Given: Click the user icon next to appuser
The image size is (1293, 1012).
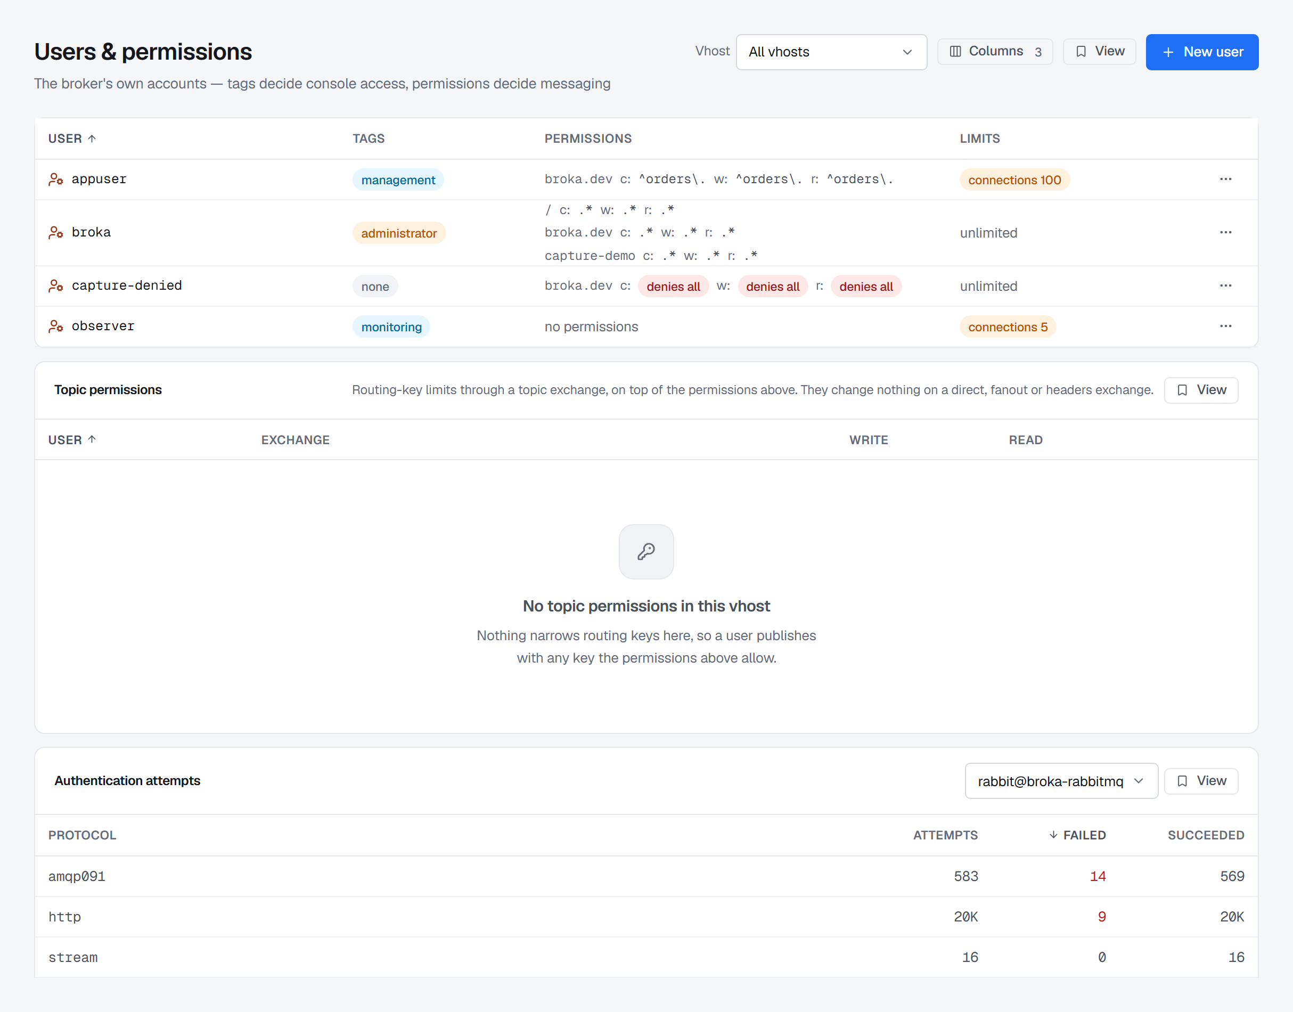Looking at the screenshot, I should [x=56, y=179].
